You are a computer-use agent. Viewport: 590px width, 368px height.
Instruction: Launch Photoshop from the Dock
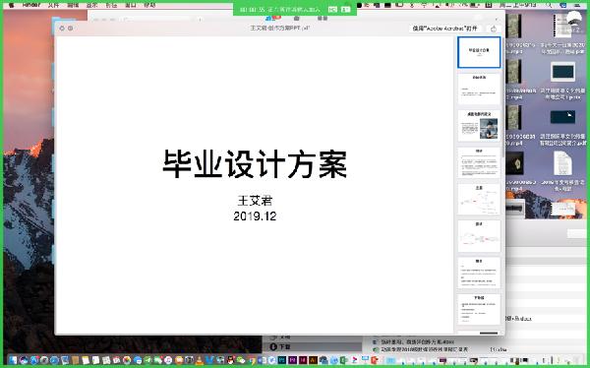tap(282, 360)
